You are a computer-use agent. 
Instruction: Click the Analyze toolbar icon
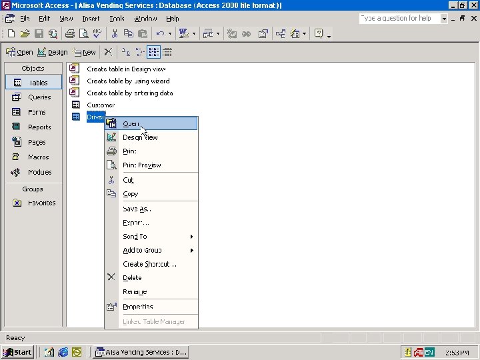(x=208, y=33)
